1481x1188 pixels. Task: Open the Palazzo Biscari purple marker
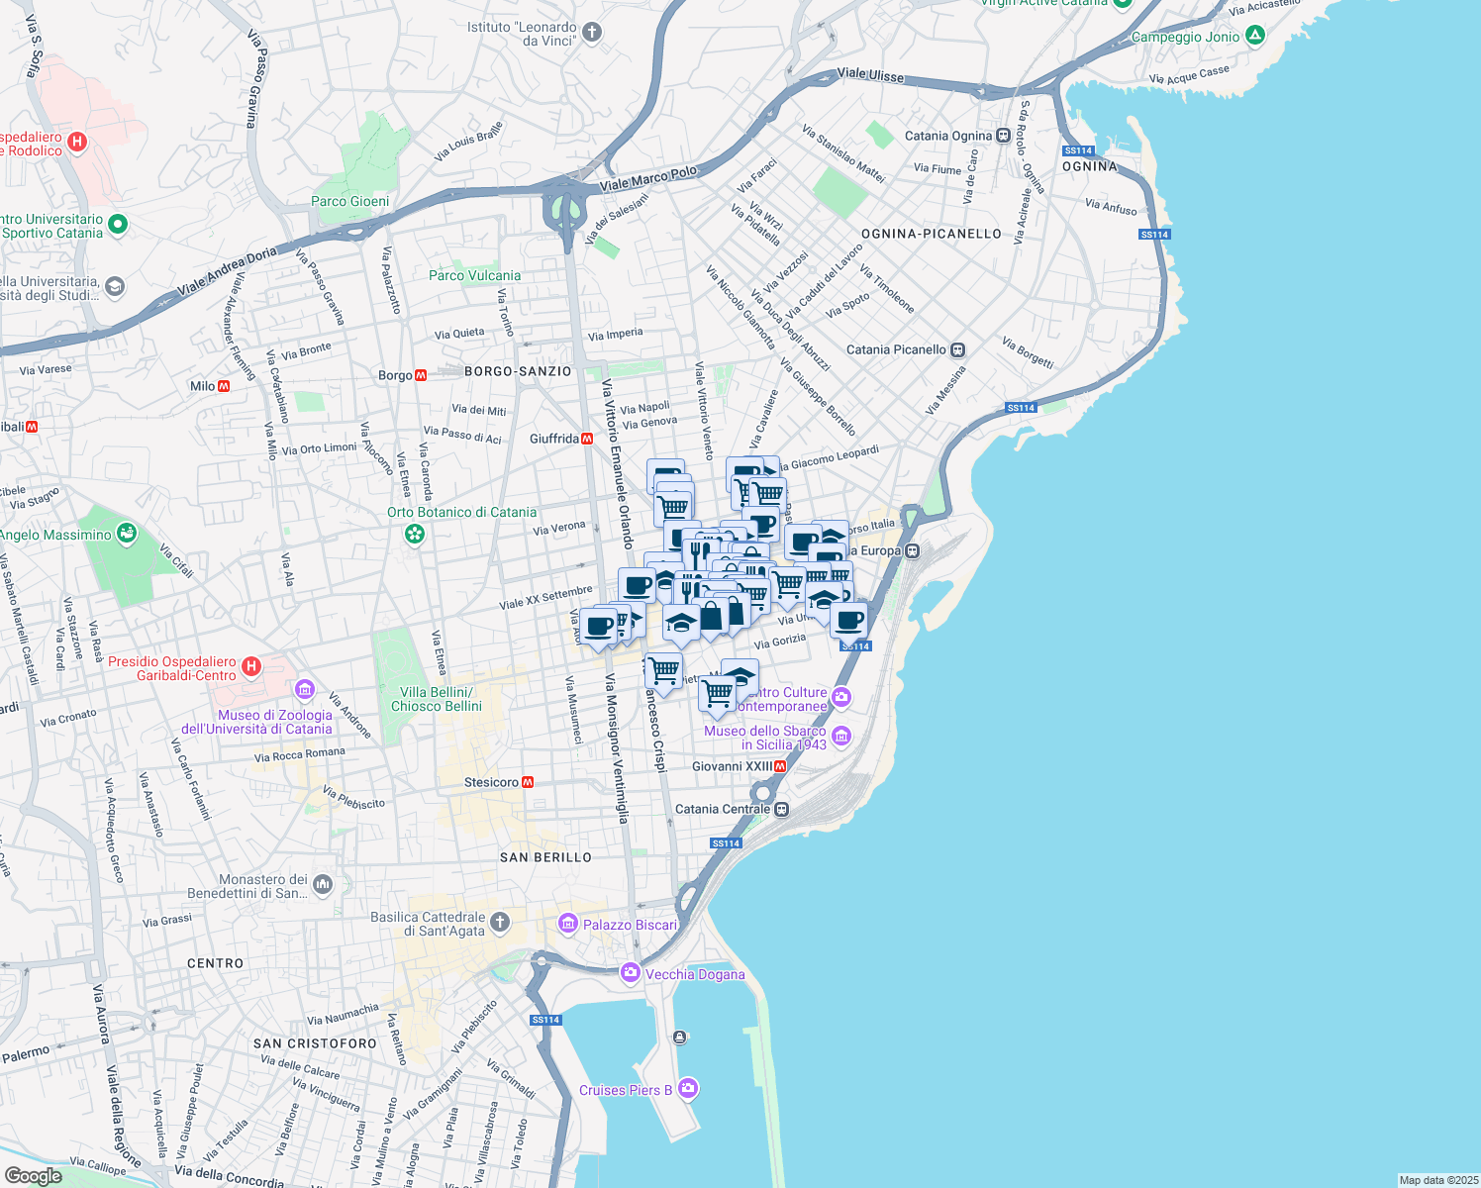click(x=568, y=924)
